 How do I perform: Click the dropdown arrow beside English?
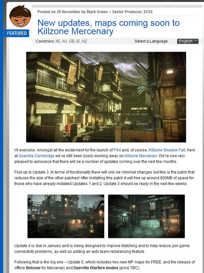[196, 42]
